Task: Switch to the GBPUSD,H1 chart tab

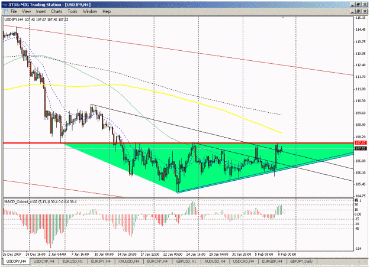Action: click(x=186, y=261)
